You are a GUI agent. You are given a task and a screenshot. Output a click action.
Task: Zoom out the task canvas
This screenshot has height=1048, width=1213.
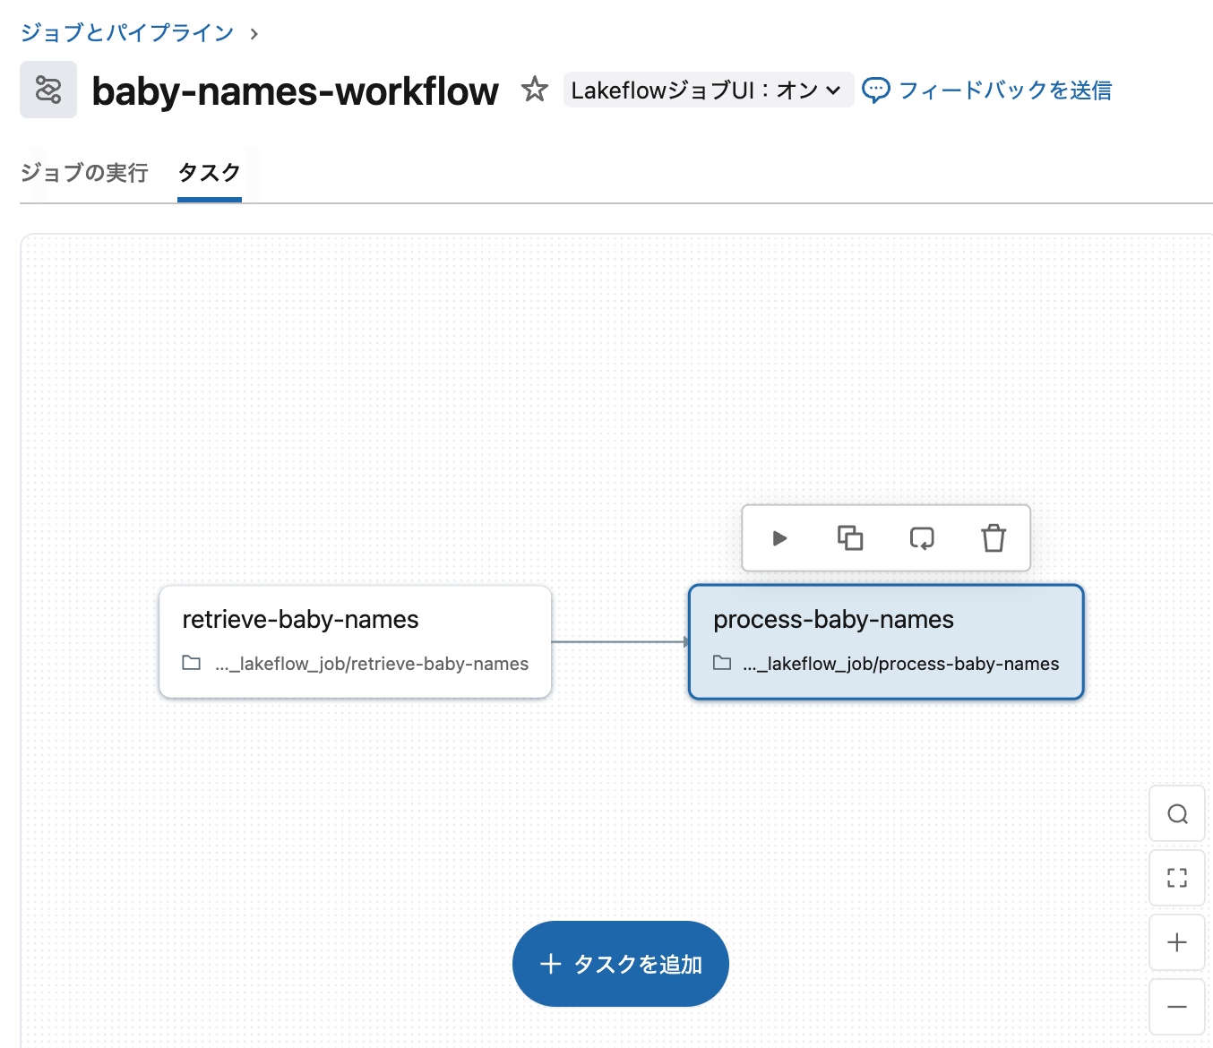pyautogui.click(x=1177, y=1007)
